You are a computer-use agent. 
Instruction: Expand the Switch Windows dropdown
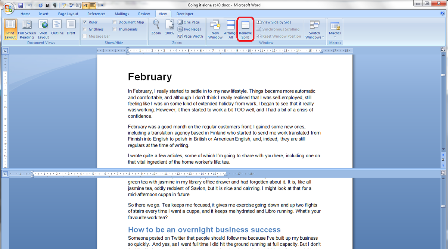point(314,29)
